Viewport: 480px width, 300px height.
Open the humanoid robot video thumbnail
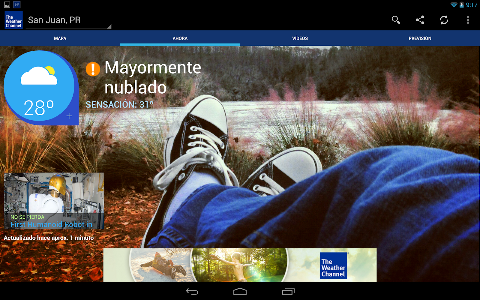[x=54, y=201]
